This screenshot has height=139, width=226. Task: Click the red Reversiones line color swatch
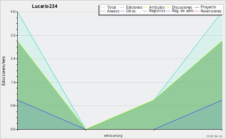click(197, 11)
